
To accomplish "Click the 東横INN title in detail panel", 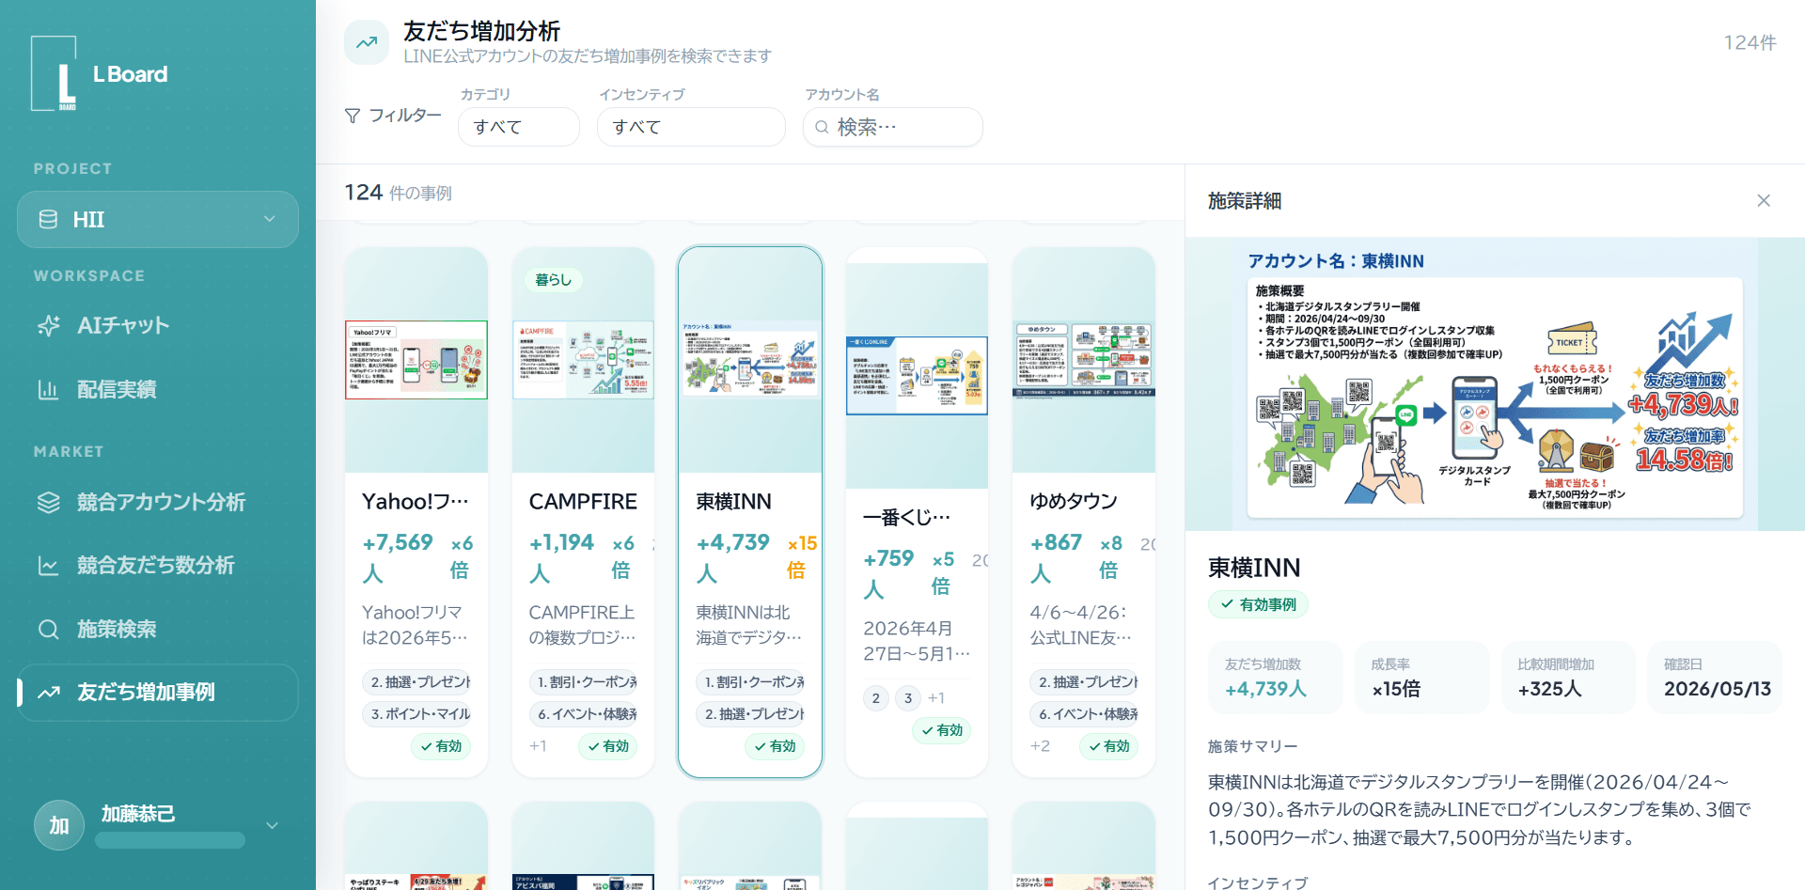I will point(1254,568).
